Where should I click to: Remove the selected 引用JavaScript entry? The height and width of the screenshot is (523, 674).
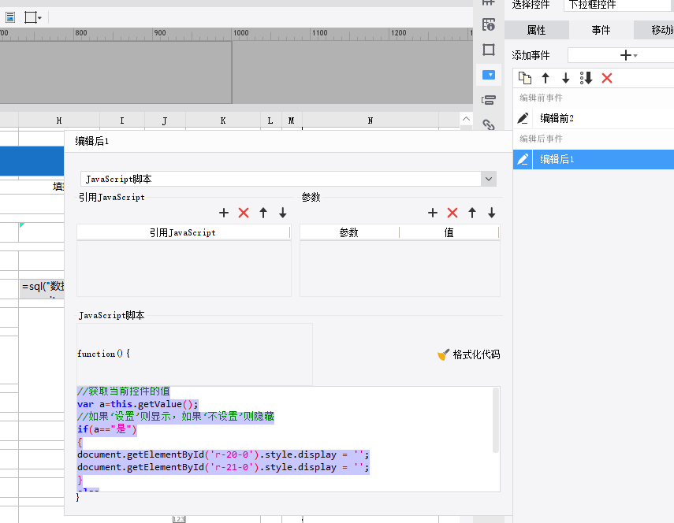[x=244, y=213]
